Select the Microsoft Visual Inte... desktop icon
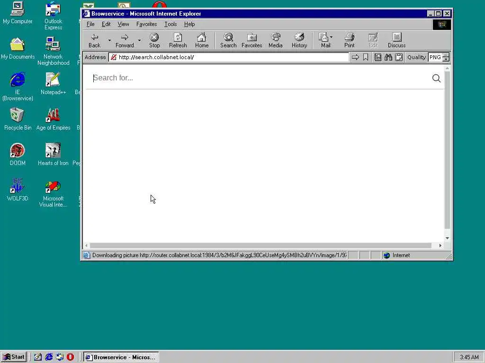The width and height of the screenshot is (485, 363). coord(53,194)
